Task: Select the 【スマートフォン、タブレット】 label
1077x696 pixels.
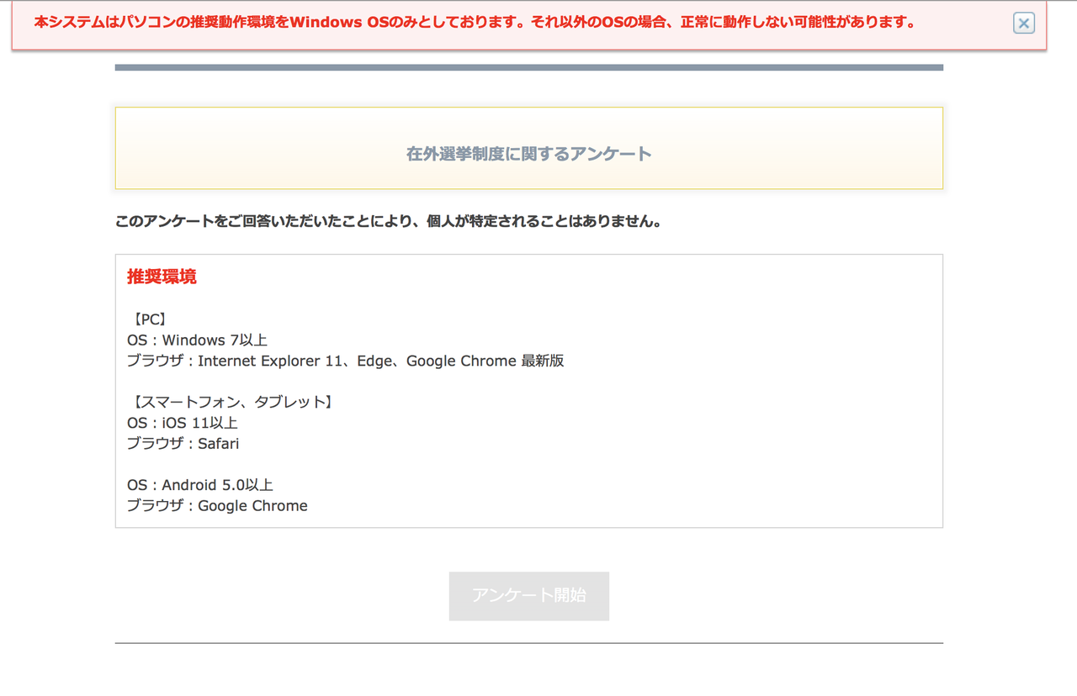Action: [x=232, y=402]
